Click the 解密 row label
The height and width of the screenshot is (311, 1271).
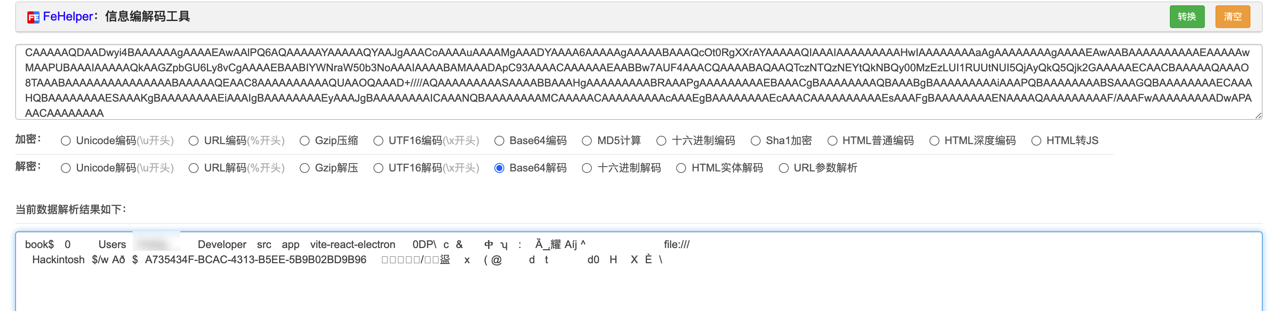pyautogui.click(x=28, y=167)
